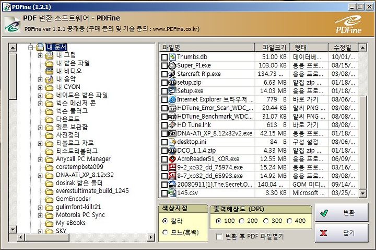The width and height of the screenshot is (376, 250).
Task: Select the 사진정리 folder
Action: (x=67, y=135)
